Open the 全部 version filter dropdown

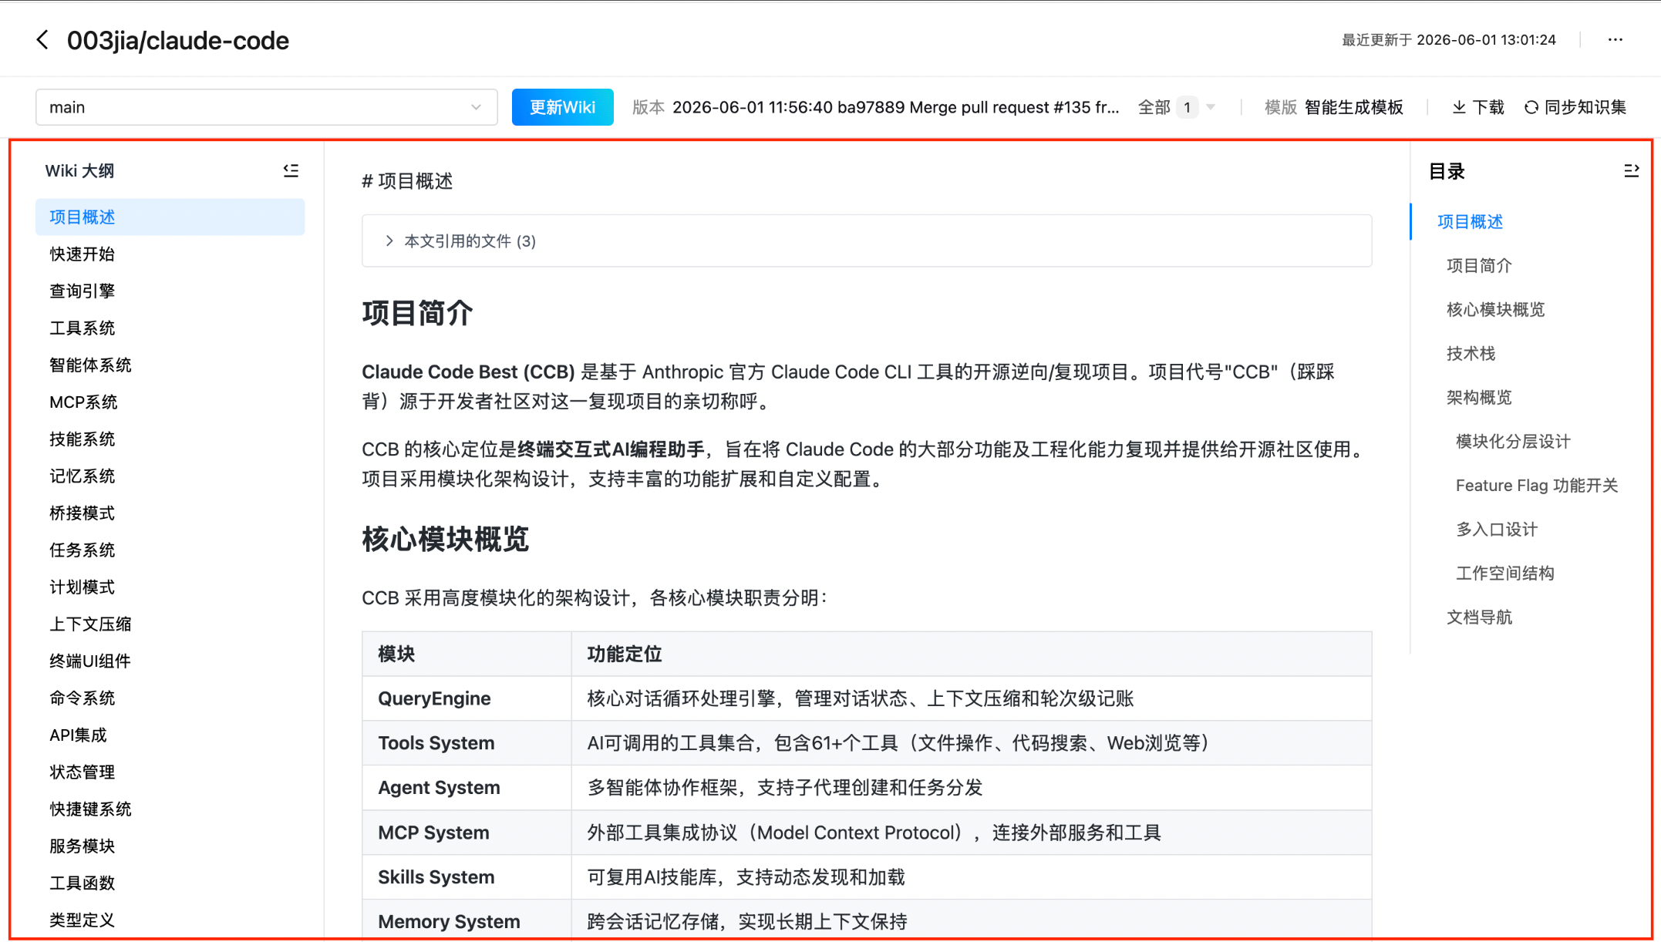[x=1177, y=107]
